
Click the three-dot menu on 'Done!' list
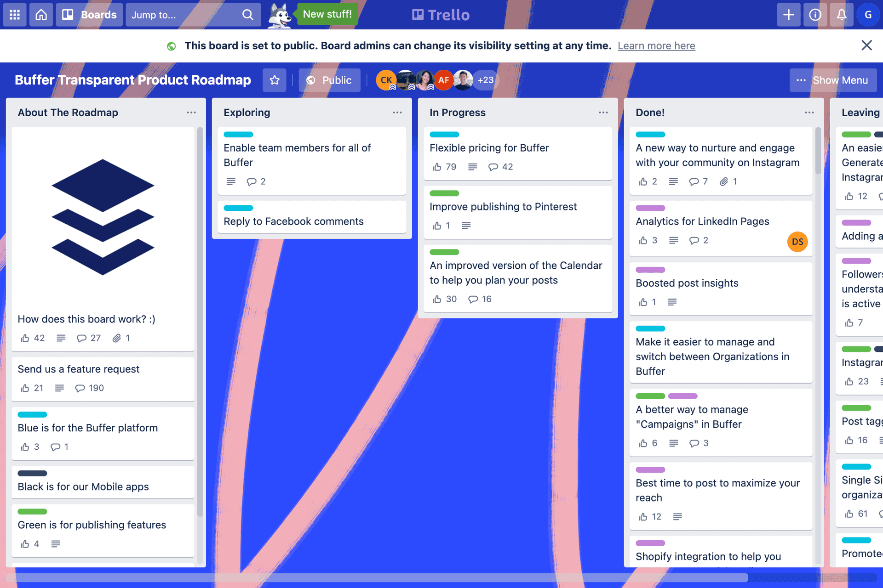tap(809, 112)
